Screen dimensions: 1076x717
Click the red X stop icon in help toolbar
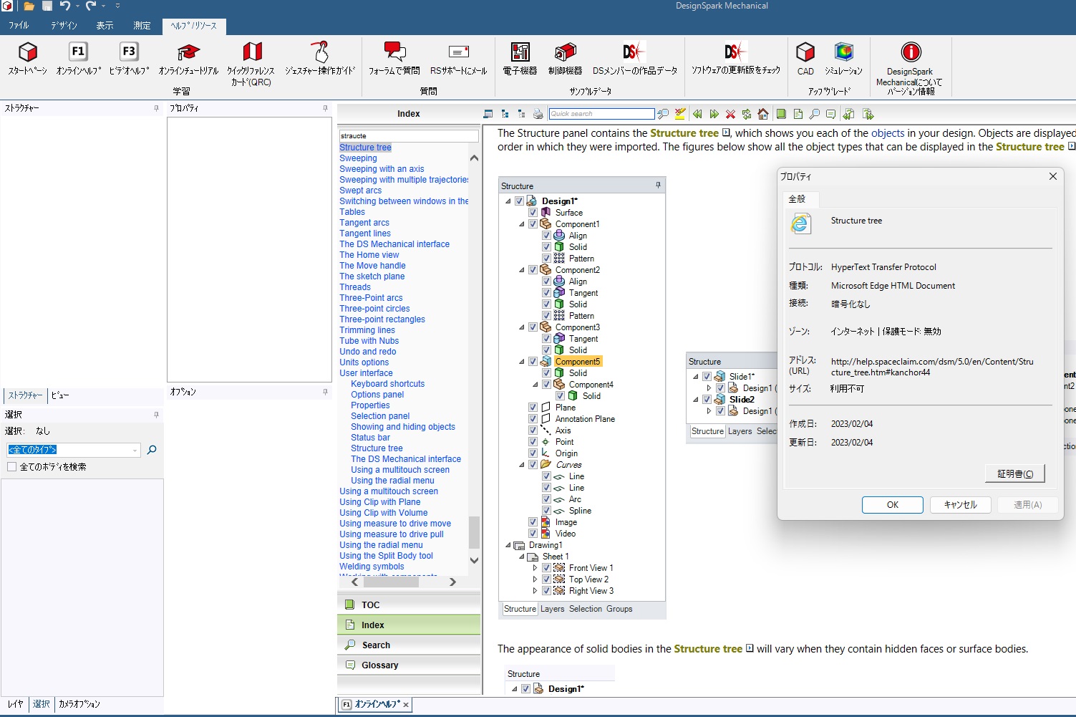point(730,114)
